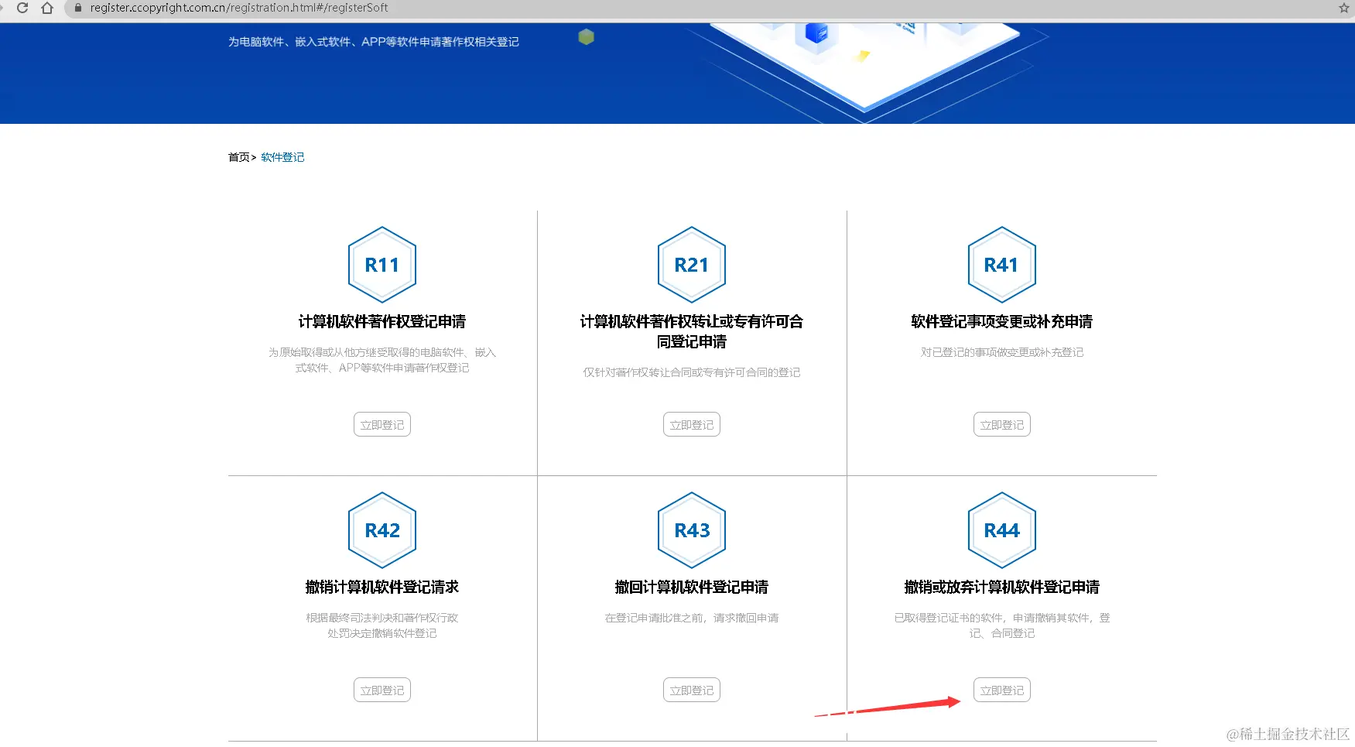The image size is (1355, 747).
Task: Click 立即登记 under 撤回计算机软件登记申请
Action: (691, 690)
